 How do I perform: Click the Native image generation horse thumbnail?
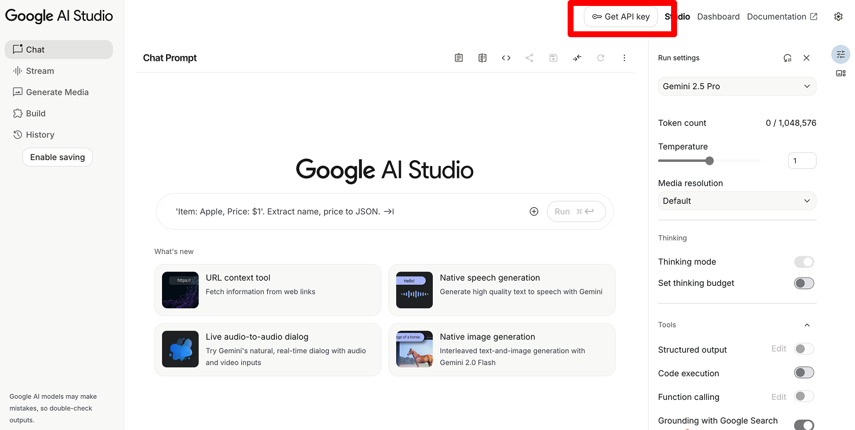pos(414,349)
